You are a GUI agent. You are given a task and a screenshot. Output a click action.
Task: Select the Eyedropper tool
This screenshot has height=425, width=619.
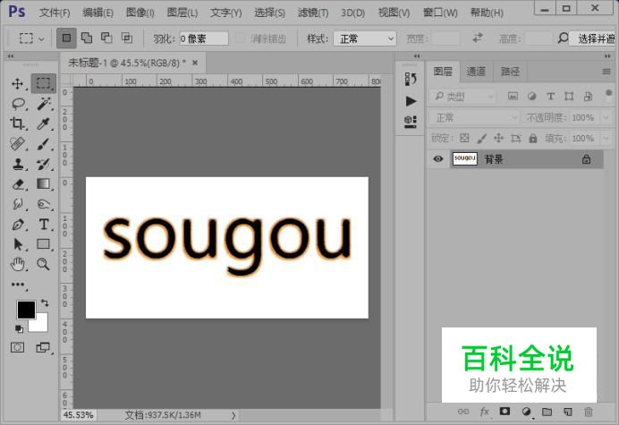click(44, 123)
